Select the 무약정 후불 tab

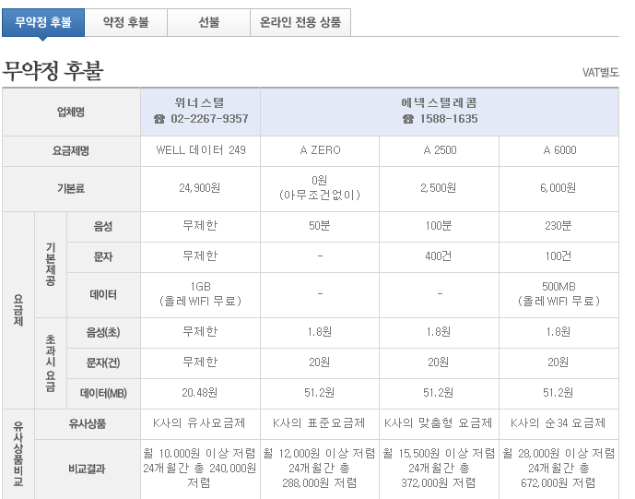pos(43,22)
